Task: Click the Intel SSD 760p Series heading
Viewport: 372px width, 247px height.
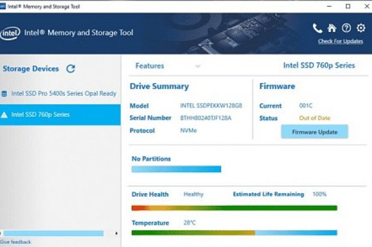Action: (x=319, y=65)
